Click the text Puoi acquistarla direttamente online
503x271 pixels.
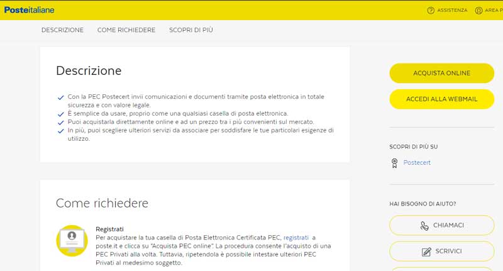pos(191,122)
